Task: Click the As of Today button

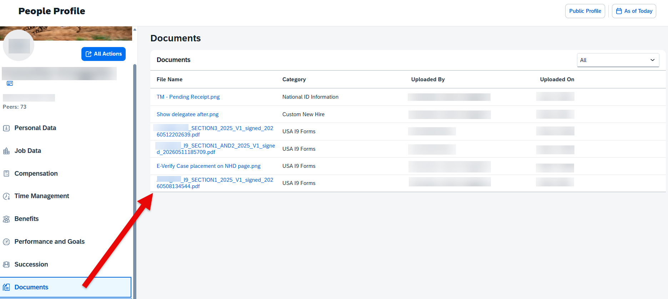Action: pyautogui.click(x=634, y=11)
